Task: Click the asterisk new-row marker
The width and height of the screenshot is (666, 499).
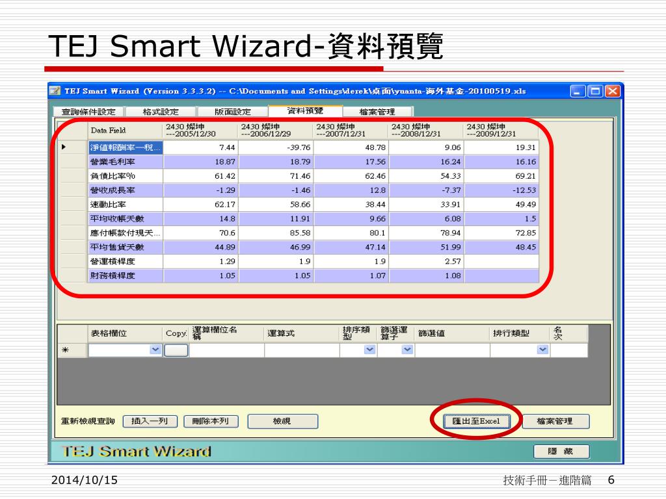Action: (x=64, y=351)
